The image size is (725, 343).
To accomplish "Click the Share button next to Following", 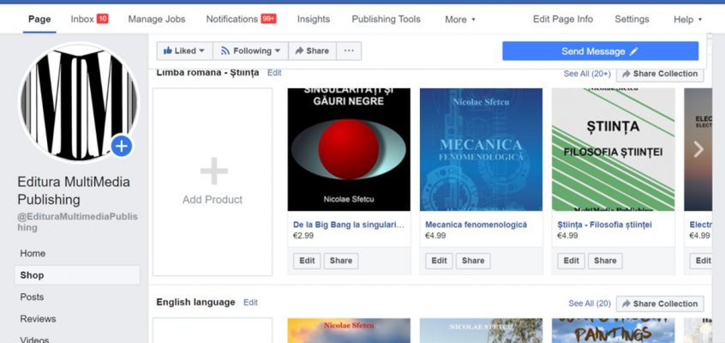I will (x=312, y=51).
